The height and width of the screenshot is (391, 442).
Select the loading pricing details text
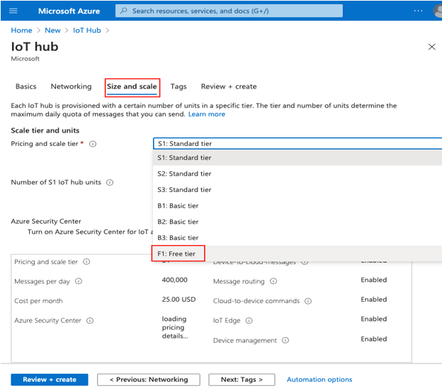175,327
